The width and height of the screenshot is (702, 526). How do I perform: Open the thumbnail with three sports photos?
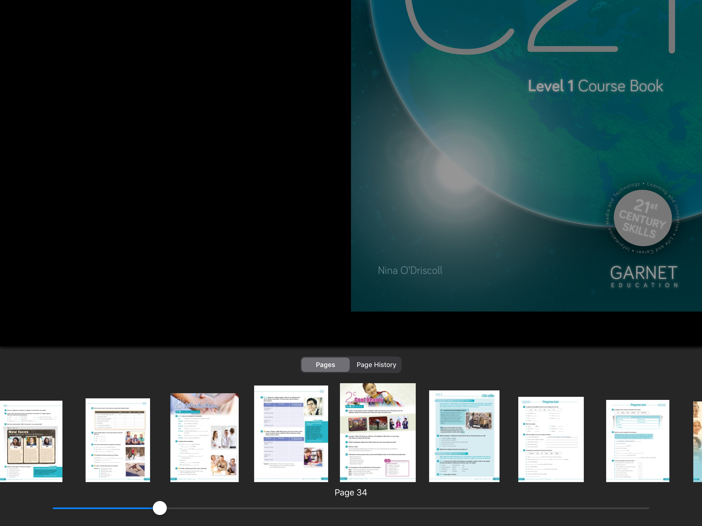(118, 440)
